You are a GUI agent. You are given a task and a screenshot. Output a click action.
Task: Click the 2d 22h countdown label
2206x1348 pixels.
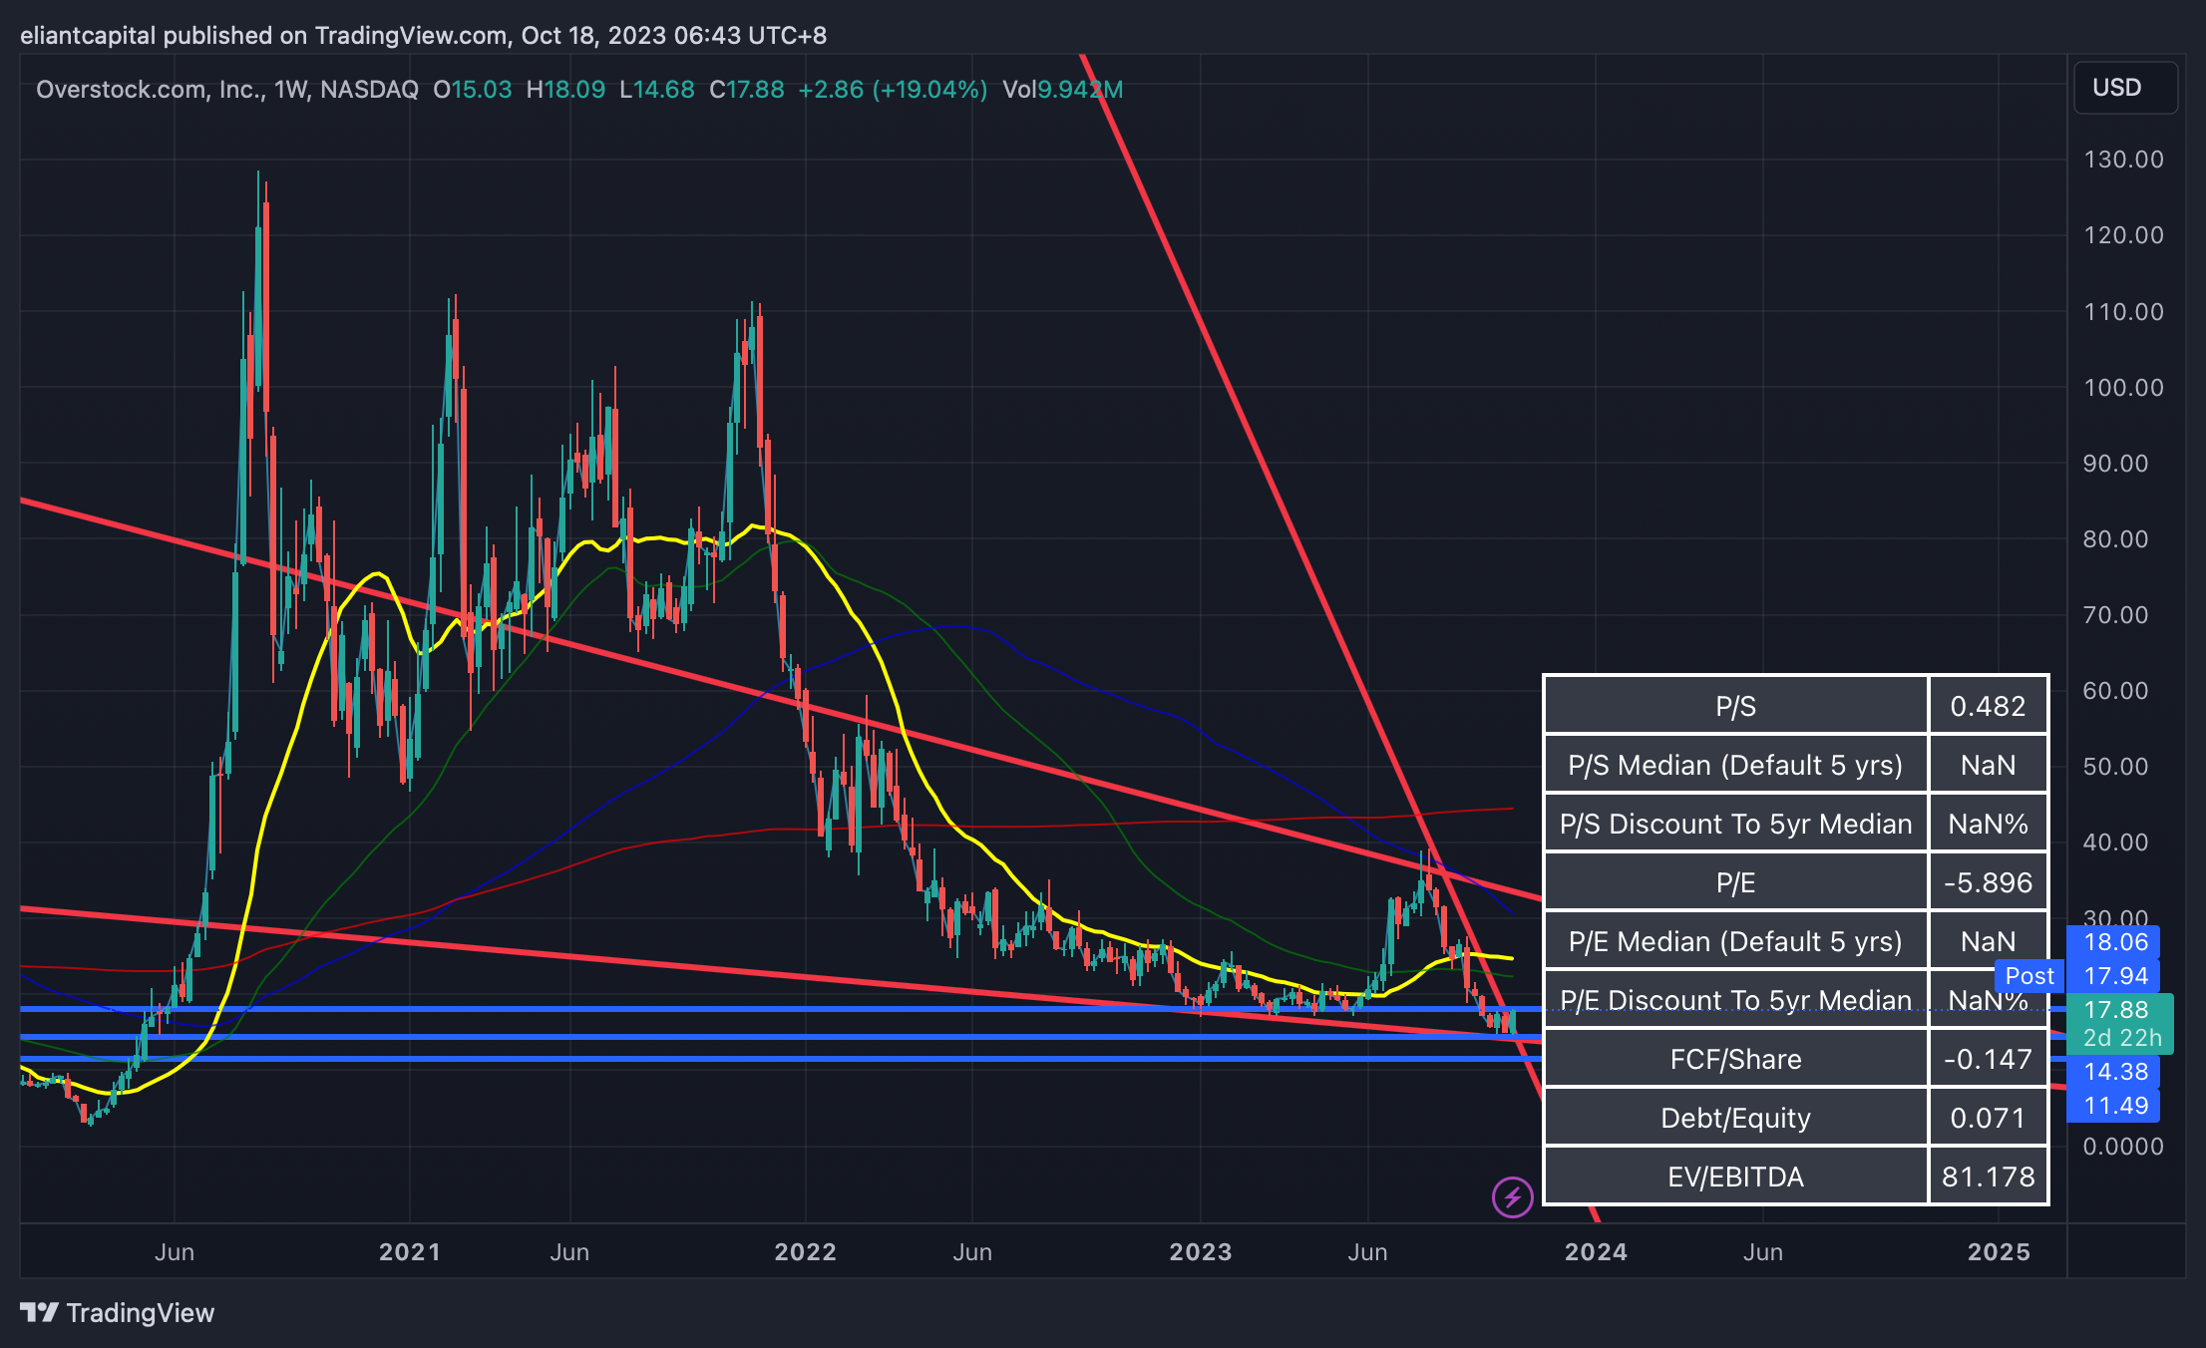[2121, 1038]
